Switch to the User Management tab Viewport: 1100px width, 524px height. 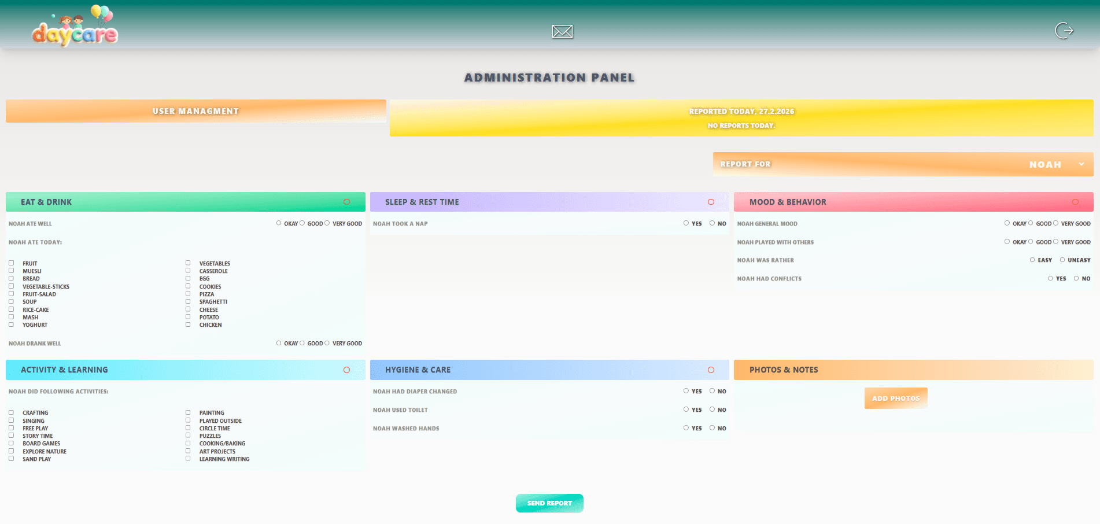195,110
